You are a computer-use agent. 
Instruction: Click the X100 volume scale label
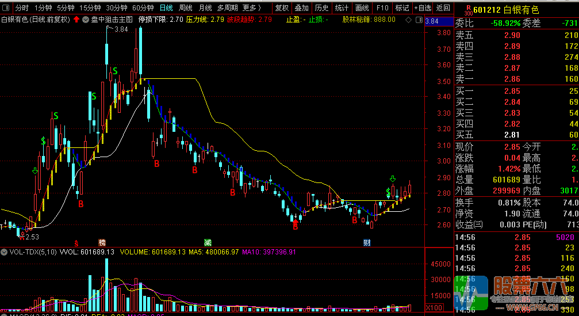pos(434,307)
